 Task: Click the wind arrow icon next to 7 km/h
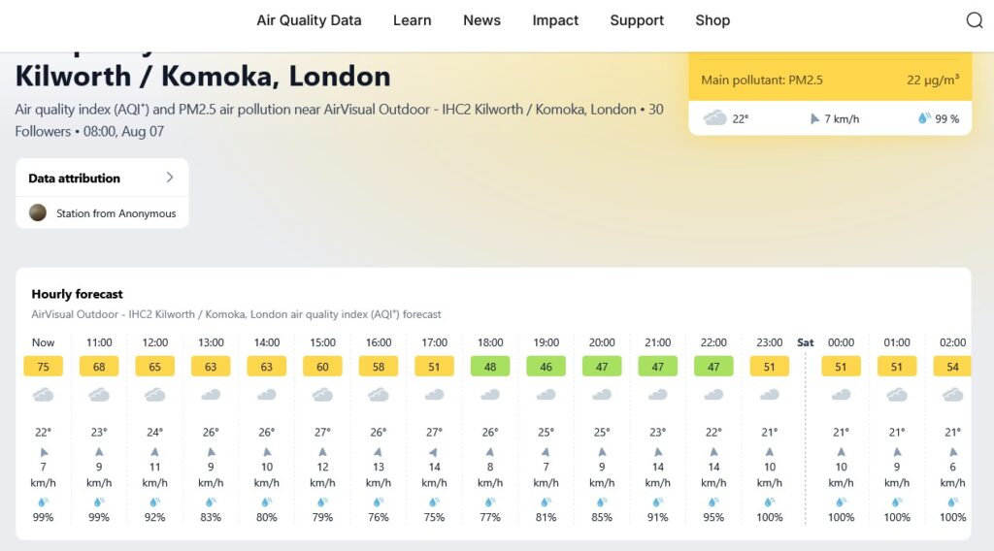point(814,118)
